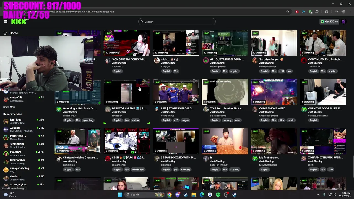Image resolution: width=354 pixels, height=199 pixels.
Task: Click StonedNinja channel avatar
Action: (x=157, y=109)
